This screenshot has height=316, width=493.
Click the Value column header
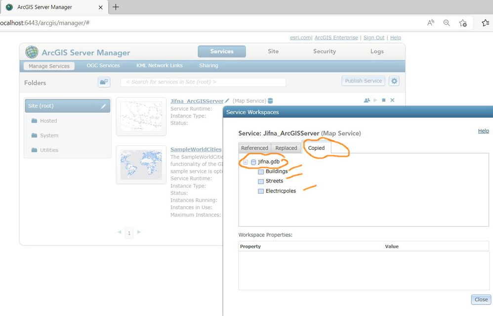coord(391,246)
